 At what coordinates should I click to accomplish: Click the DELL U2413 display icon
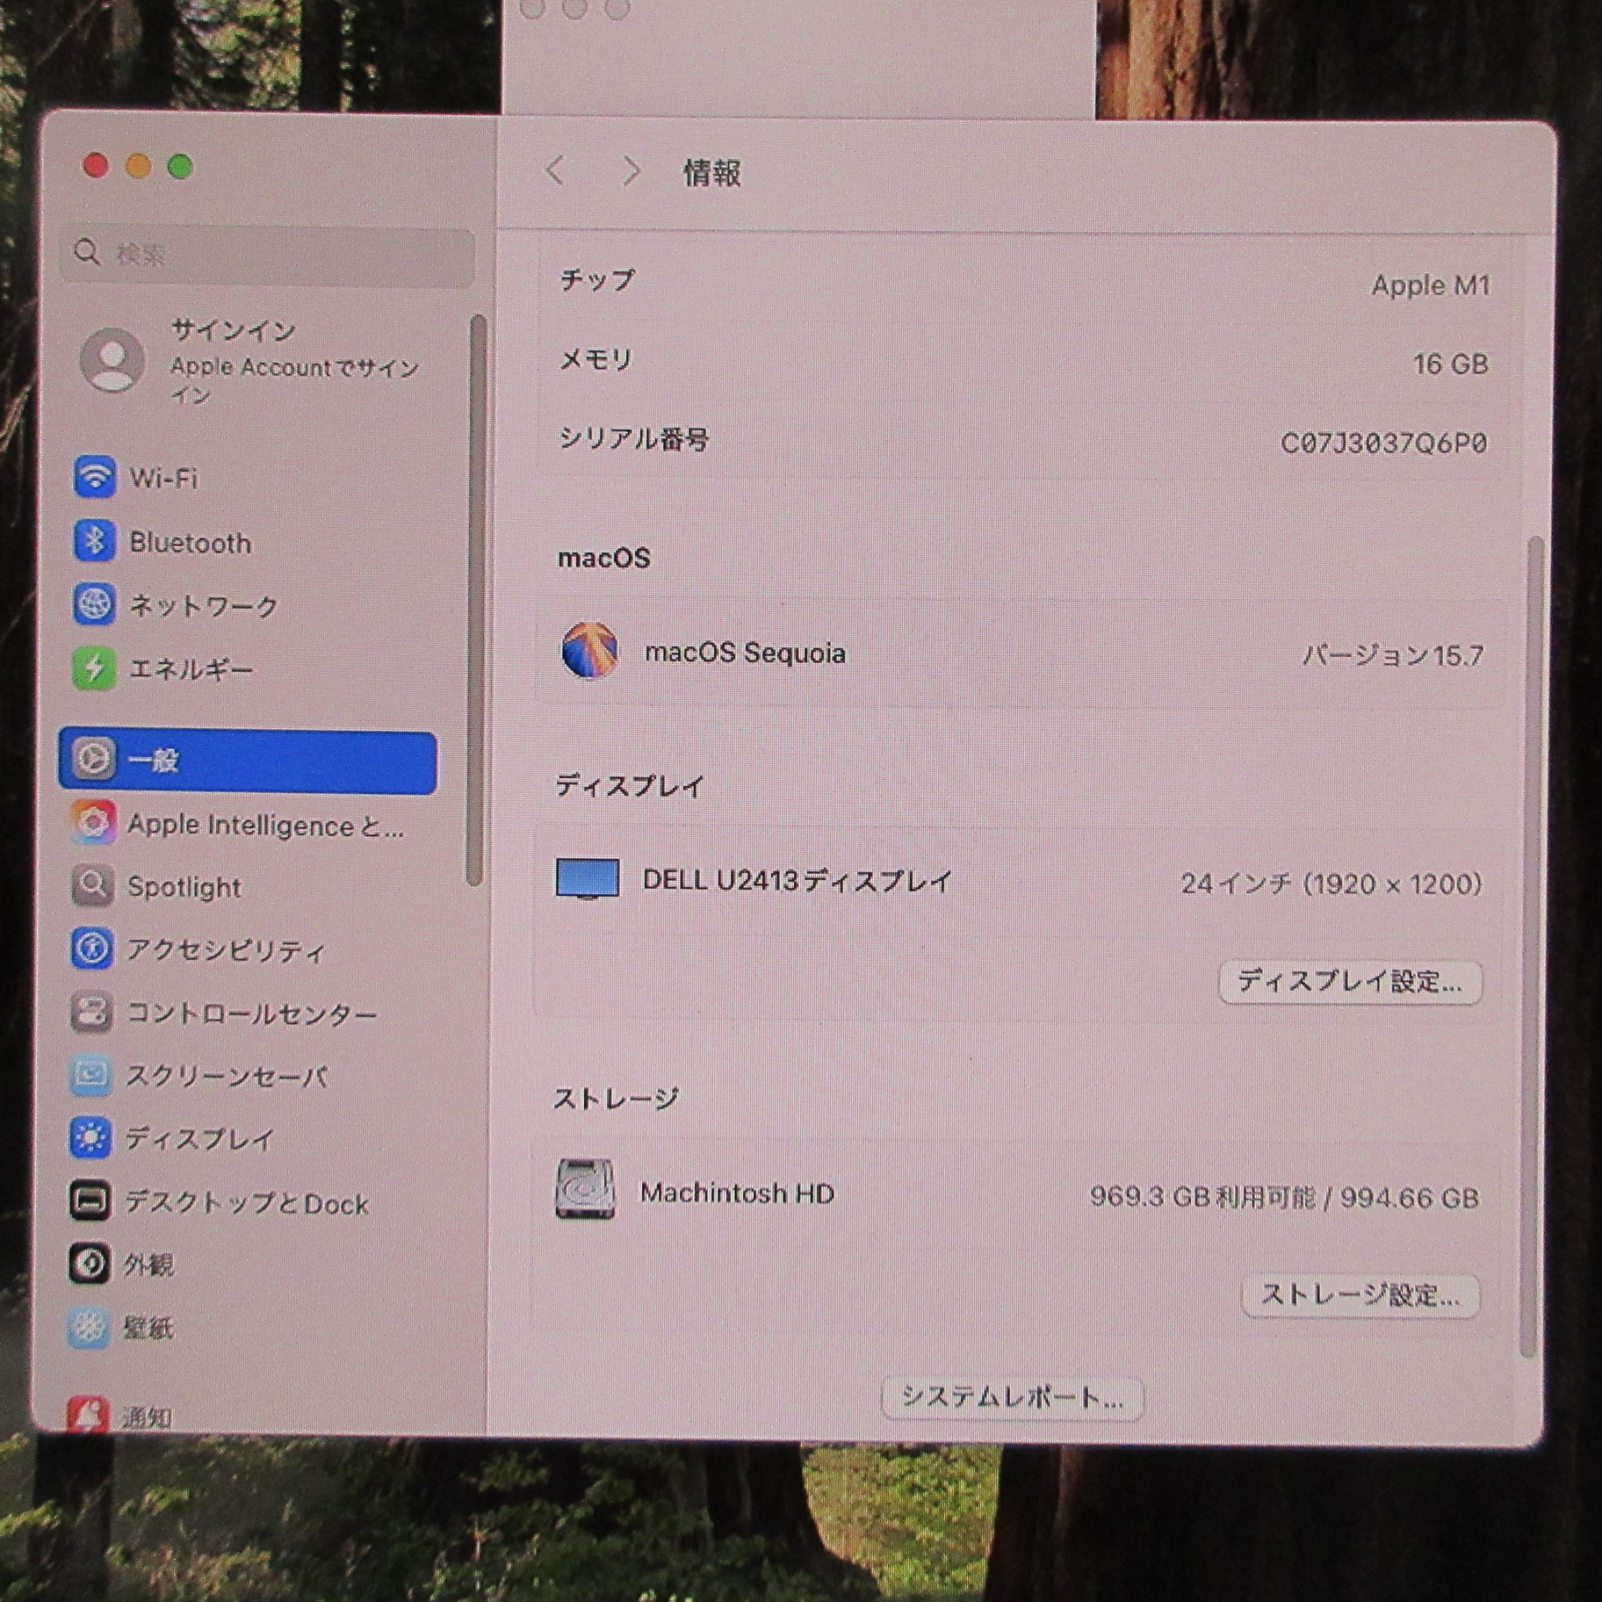point(587,878)
